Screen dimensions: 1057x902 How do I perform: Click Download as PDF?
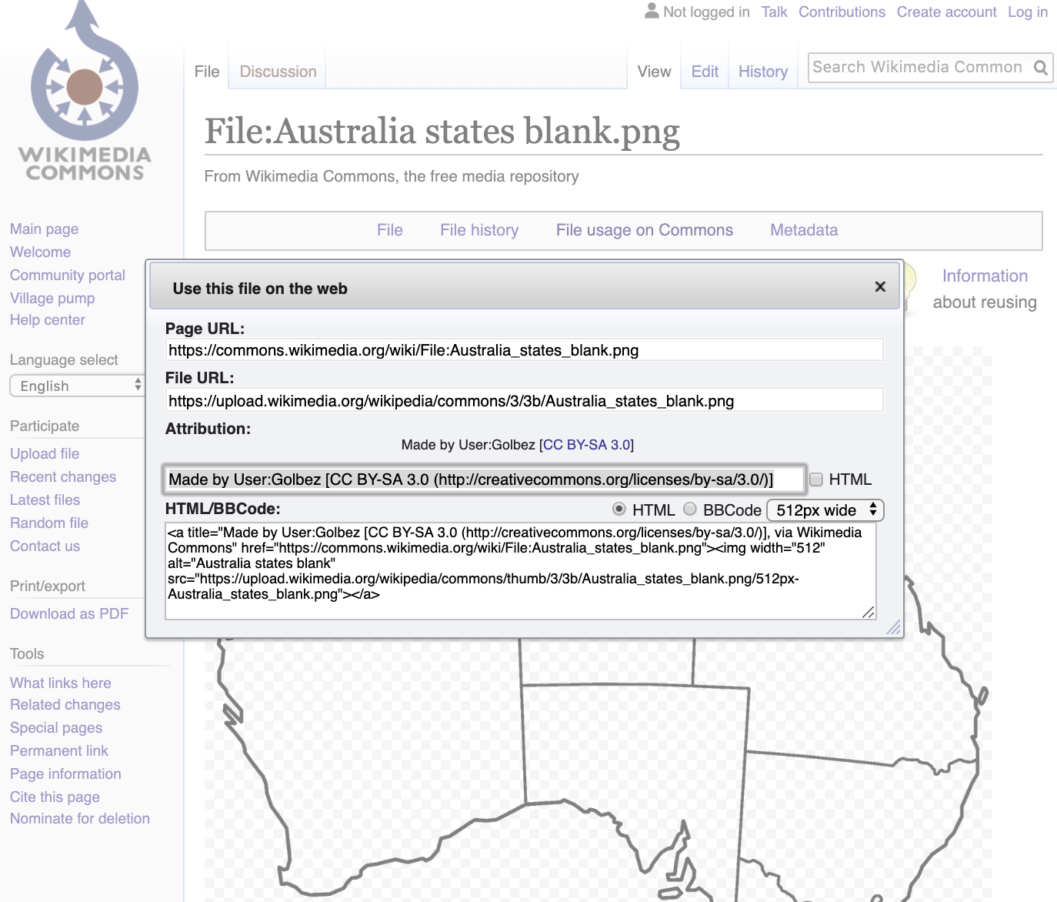point(69,613)
